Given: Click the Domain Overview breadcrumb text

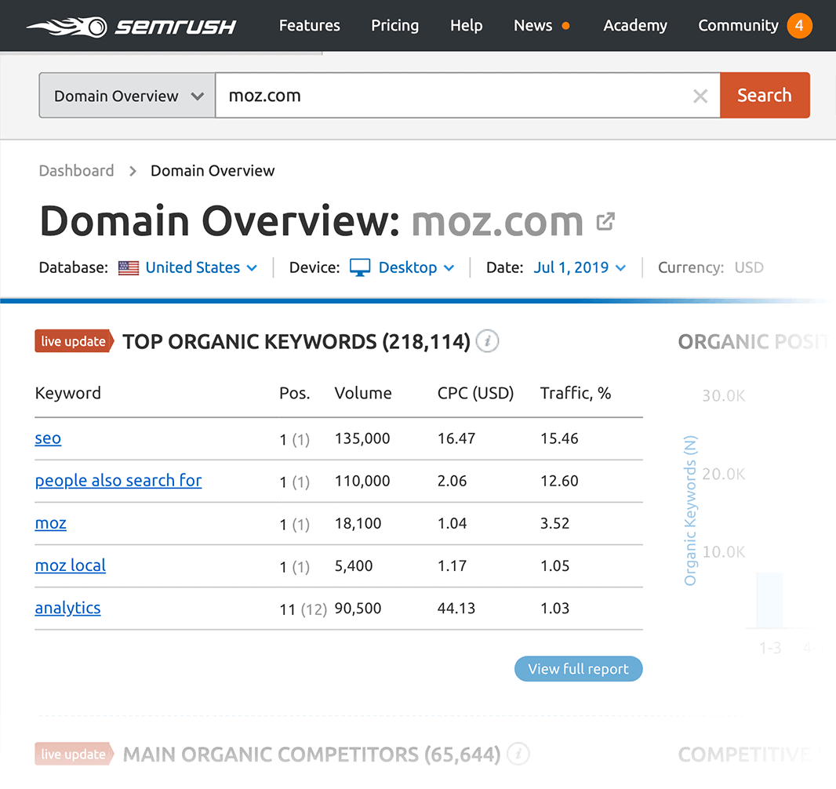Looking at the screenshot, I should click(x=213, y=171).
